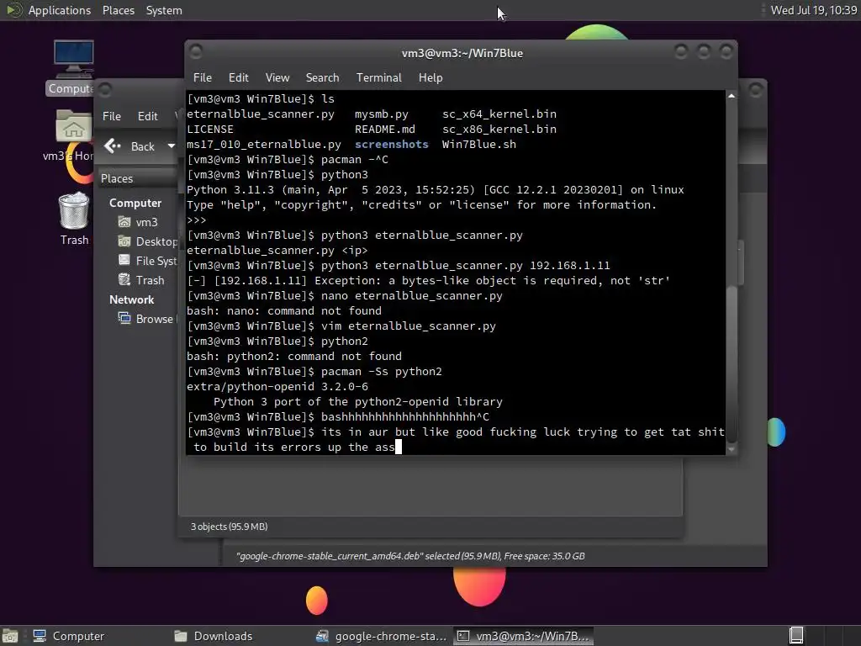Open the Computer desktop icon
Screen dimensions: 861x646
click(x=74, y=59)
